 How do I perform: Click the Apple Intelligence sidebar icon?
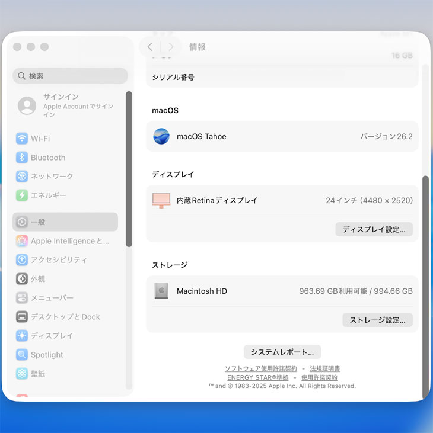[22, 241]
